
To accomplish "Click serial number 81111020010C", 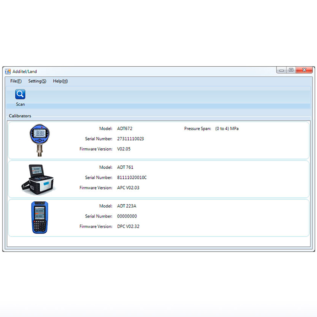I will click(132, 178).
